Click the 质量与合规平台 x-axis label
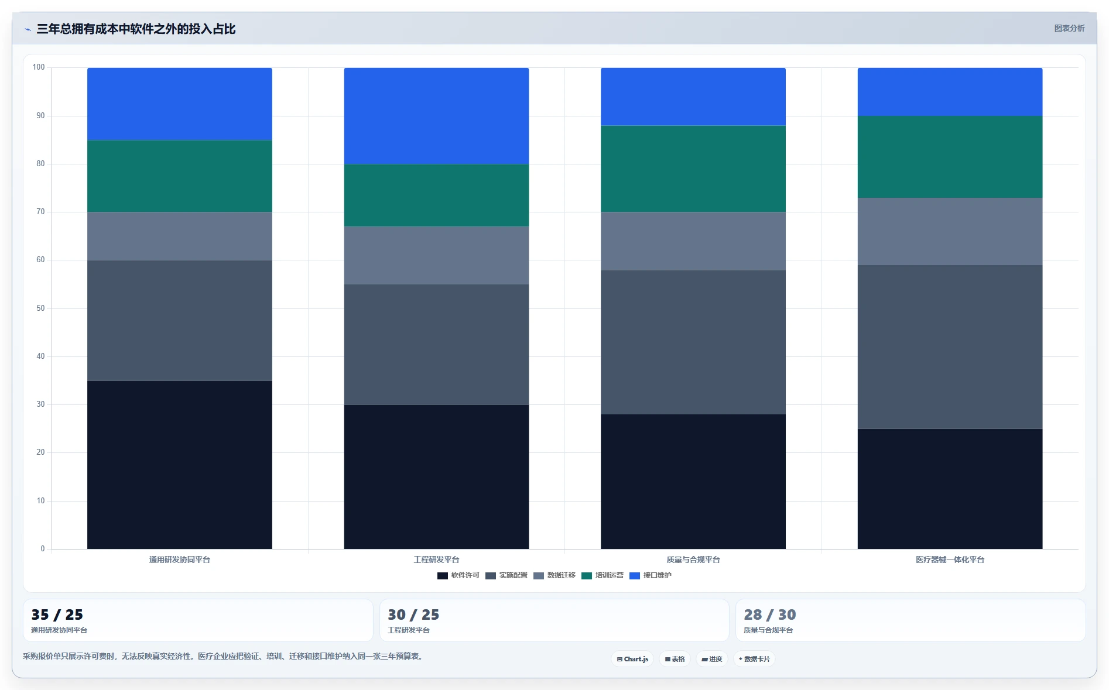The image size is (1109, 690). click(x=693, y=559)
